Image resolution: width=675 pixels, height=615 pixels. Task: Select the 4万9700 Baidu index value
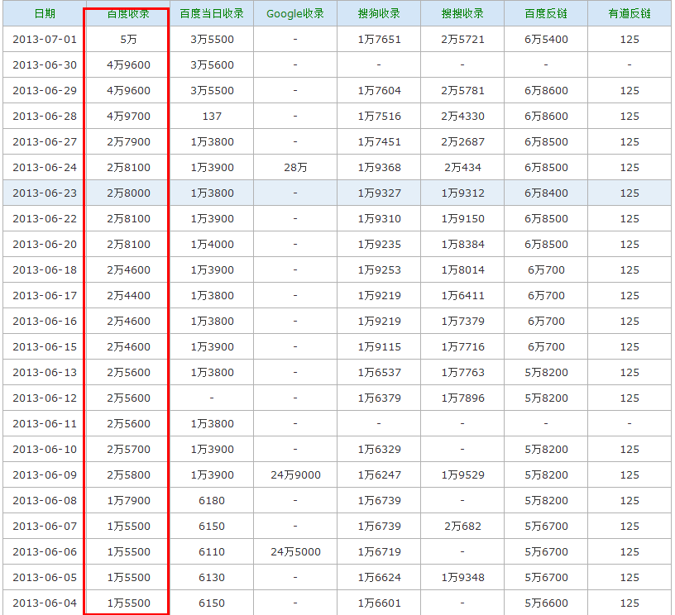point(128,116)
